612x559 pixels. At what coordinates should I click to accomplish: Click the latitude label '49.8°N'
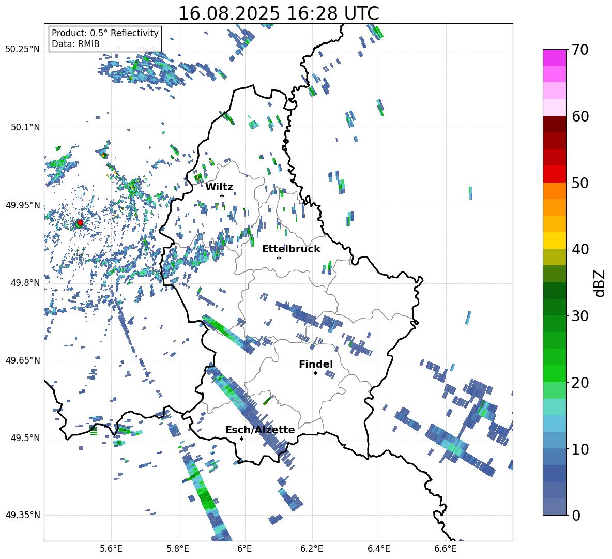[x=25, y=283]
